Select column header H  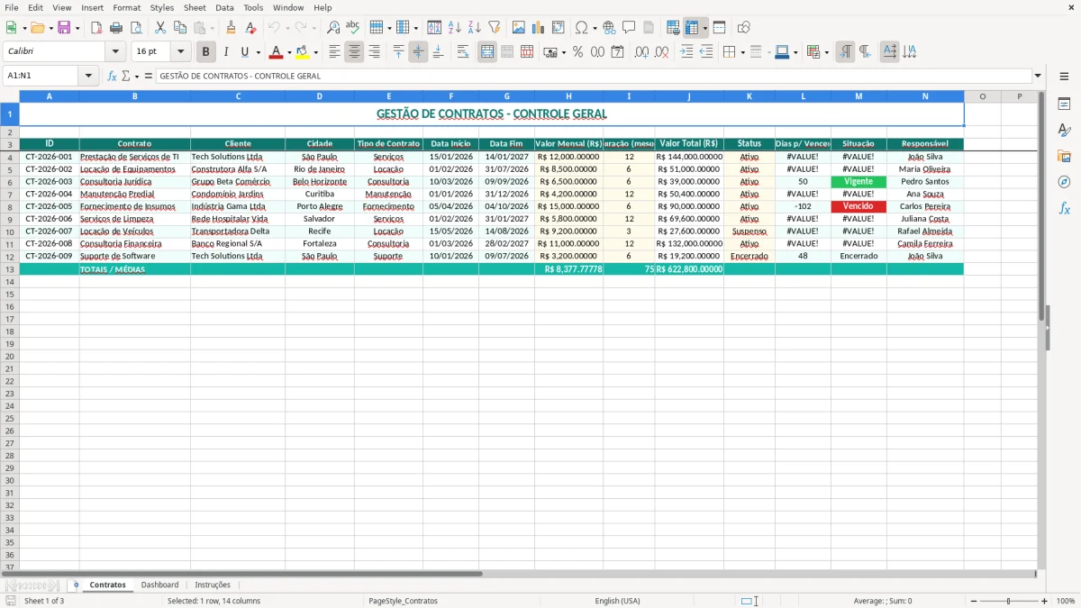pyautogui.click(x=568, y=96)
